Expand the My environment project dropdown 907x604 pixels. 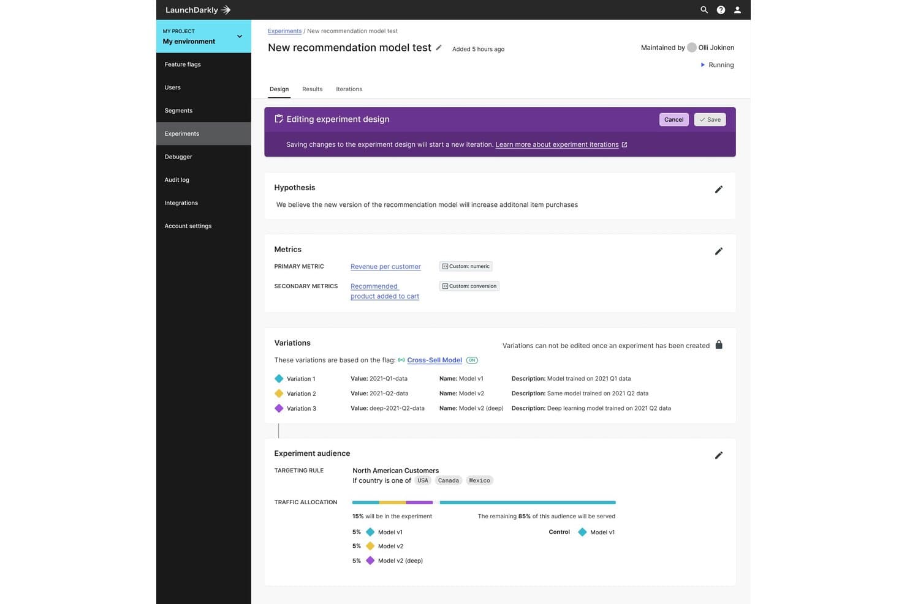203,36
